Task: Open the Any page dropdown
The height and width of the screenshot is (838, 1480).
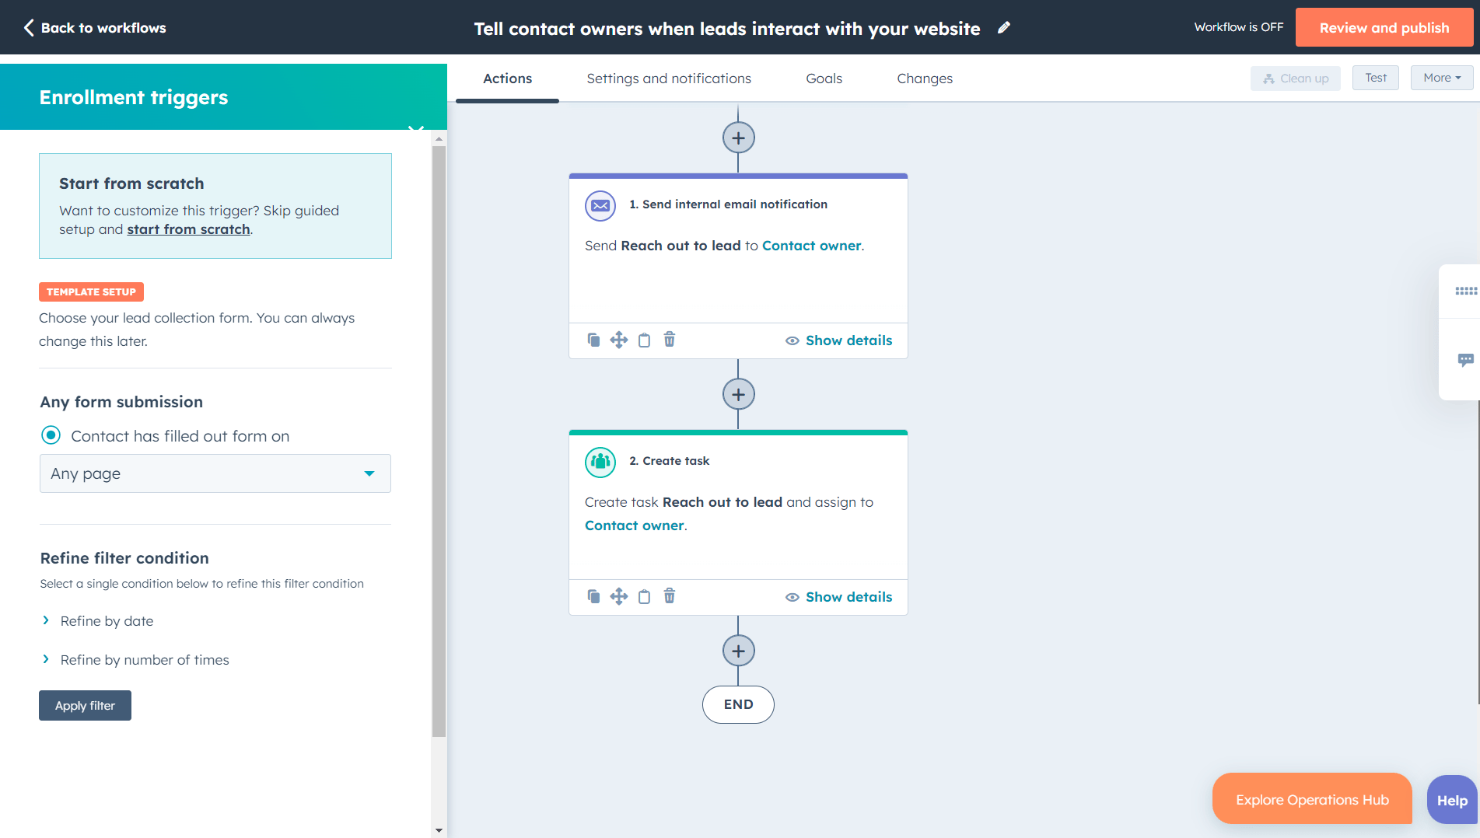Action: click(215, 473)
